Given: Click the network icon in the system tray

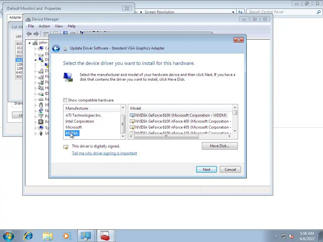Looking at the screenshot, I should (284, 236).
